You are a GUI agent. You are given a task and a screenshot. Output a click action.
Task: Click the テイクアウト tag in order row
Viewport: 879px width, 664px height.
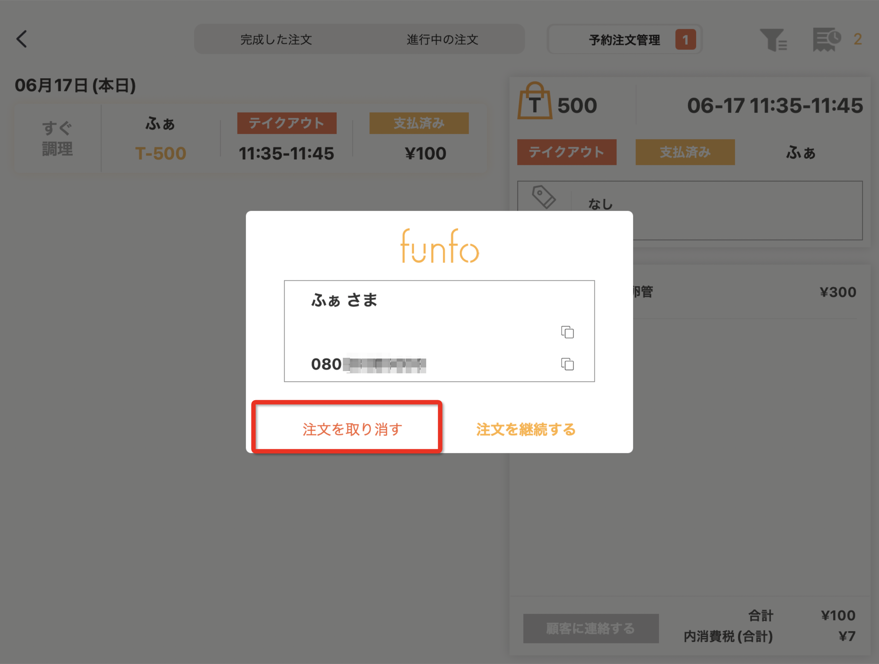click(286, 123)
